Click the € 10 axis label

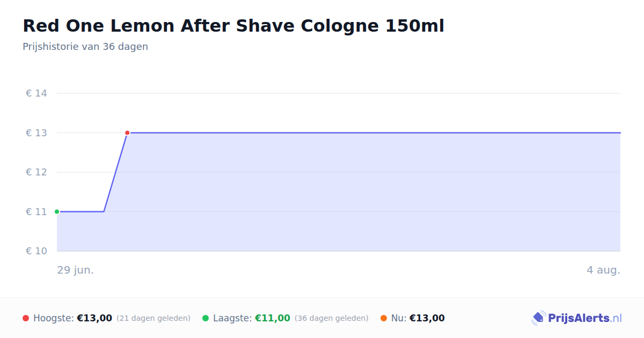click(36, 251)
